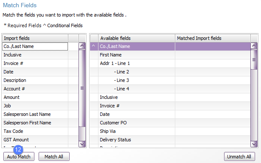
Task: Click the Available fields column header
Action: click(x=137, y=38)
